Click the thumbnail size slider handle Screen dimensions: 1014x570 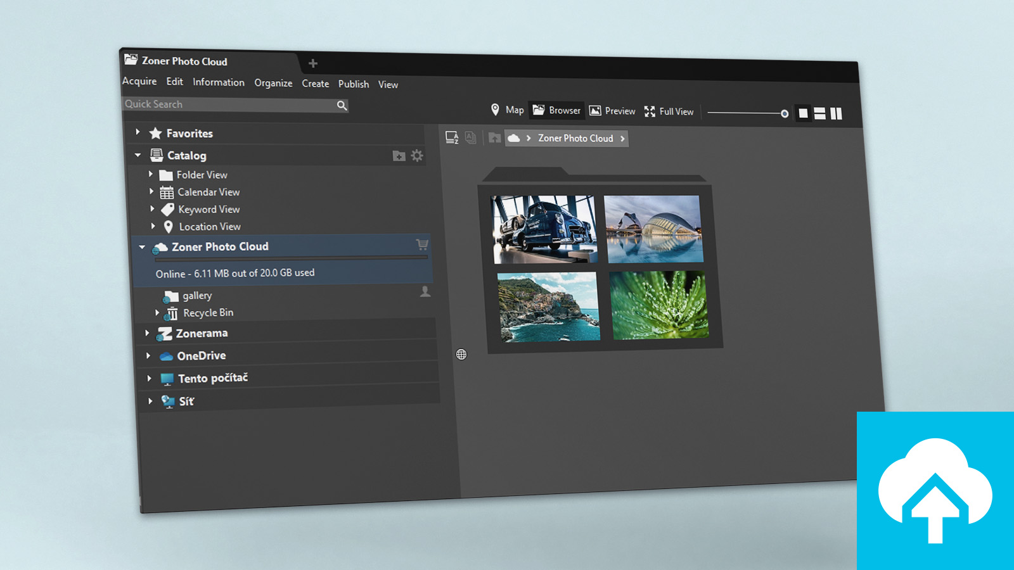[785, 114]
